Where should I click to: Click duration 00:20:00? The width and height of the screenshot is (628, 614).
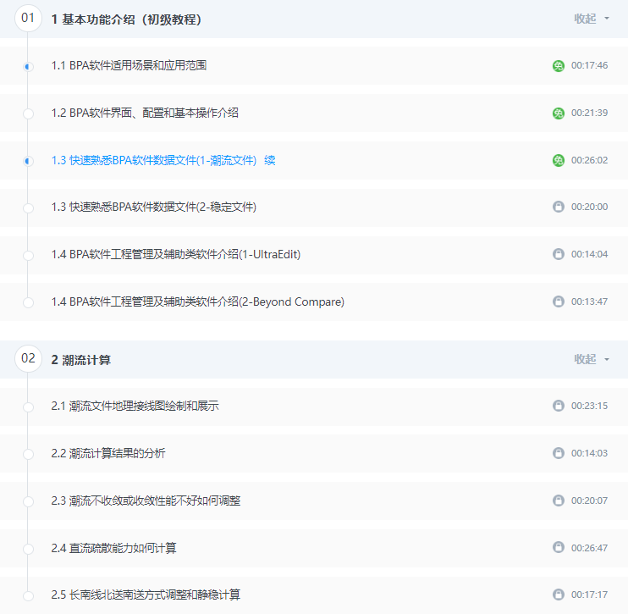(589, 207)
